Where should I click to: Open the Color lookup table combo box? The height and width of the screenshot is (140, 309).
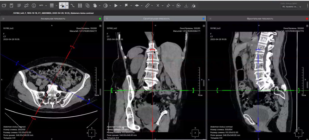click(291, 7)
